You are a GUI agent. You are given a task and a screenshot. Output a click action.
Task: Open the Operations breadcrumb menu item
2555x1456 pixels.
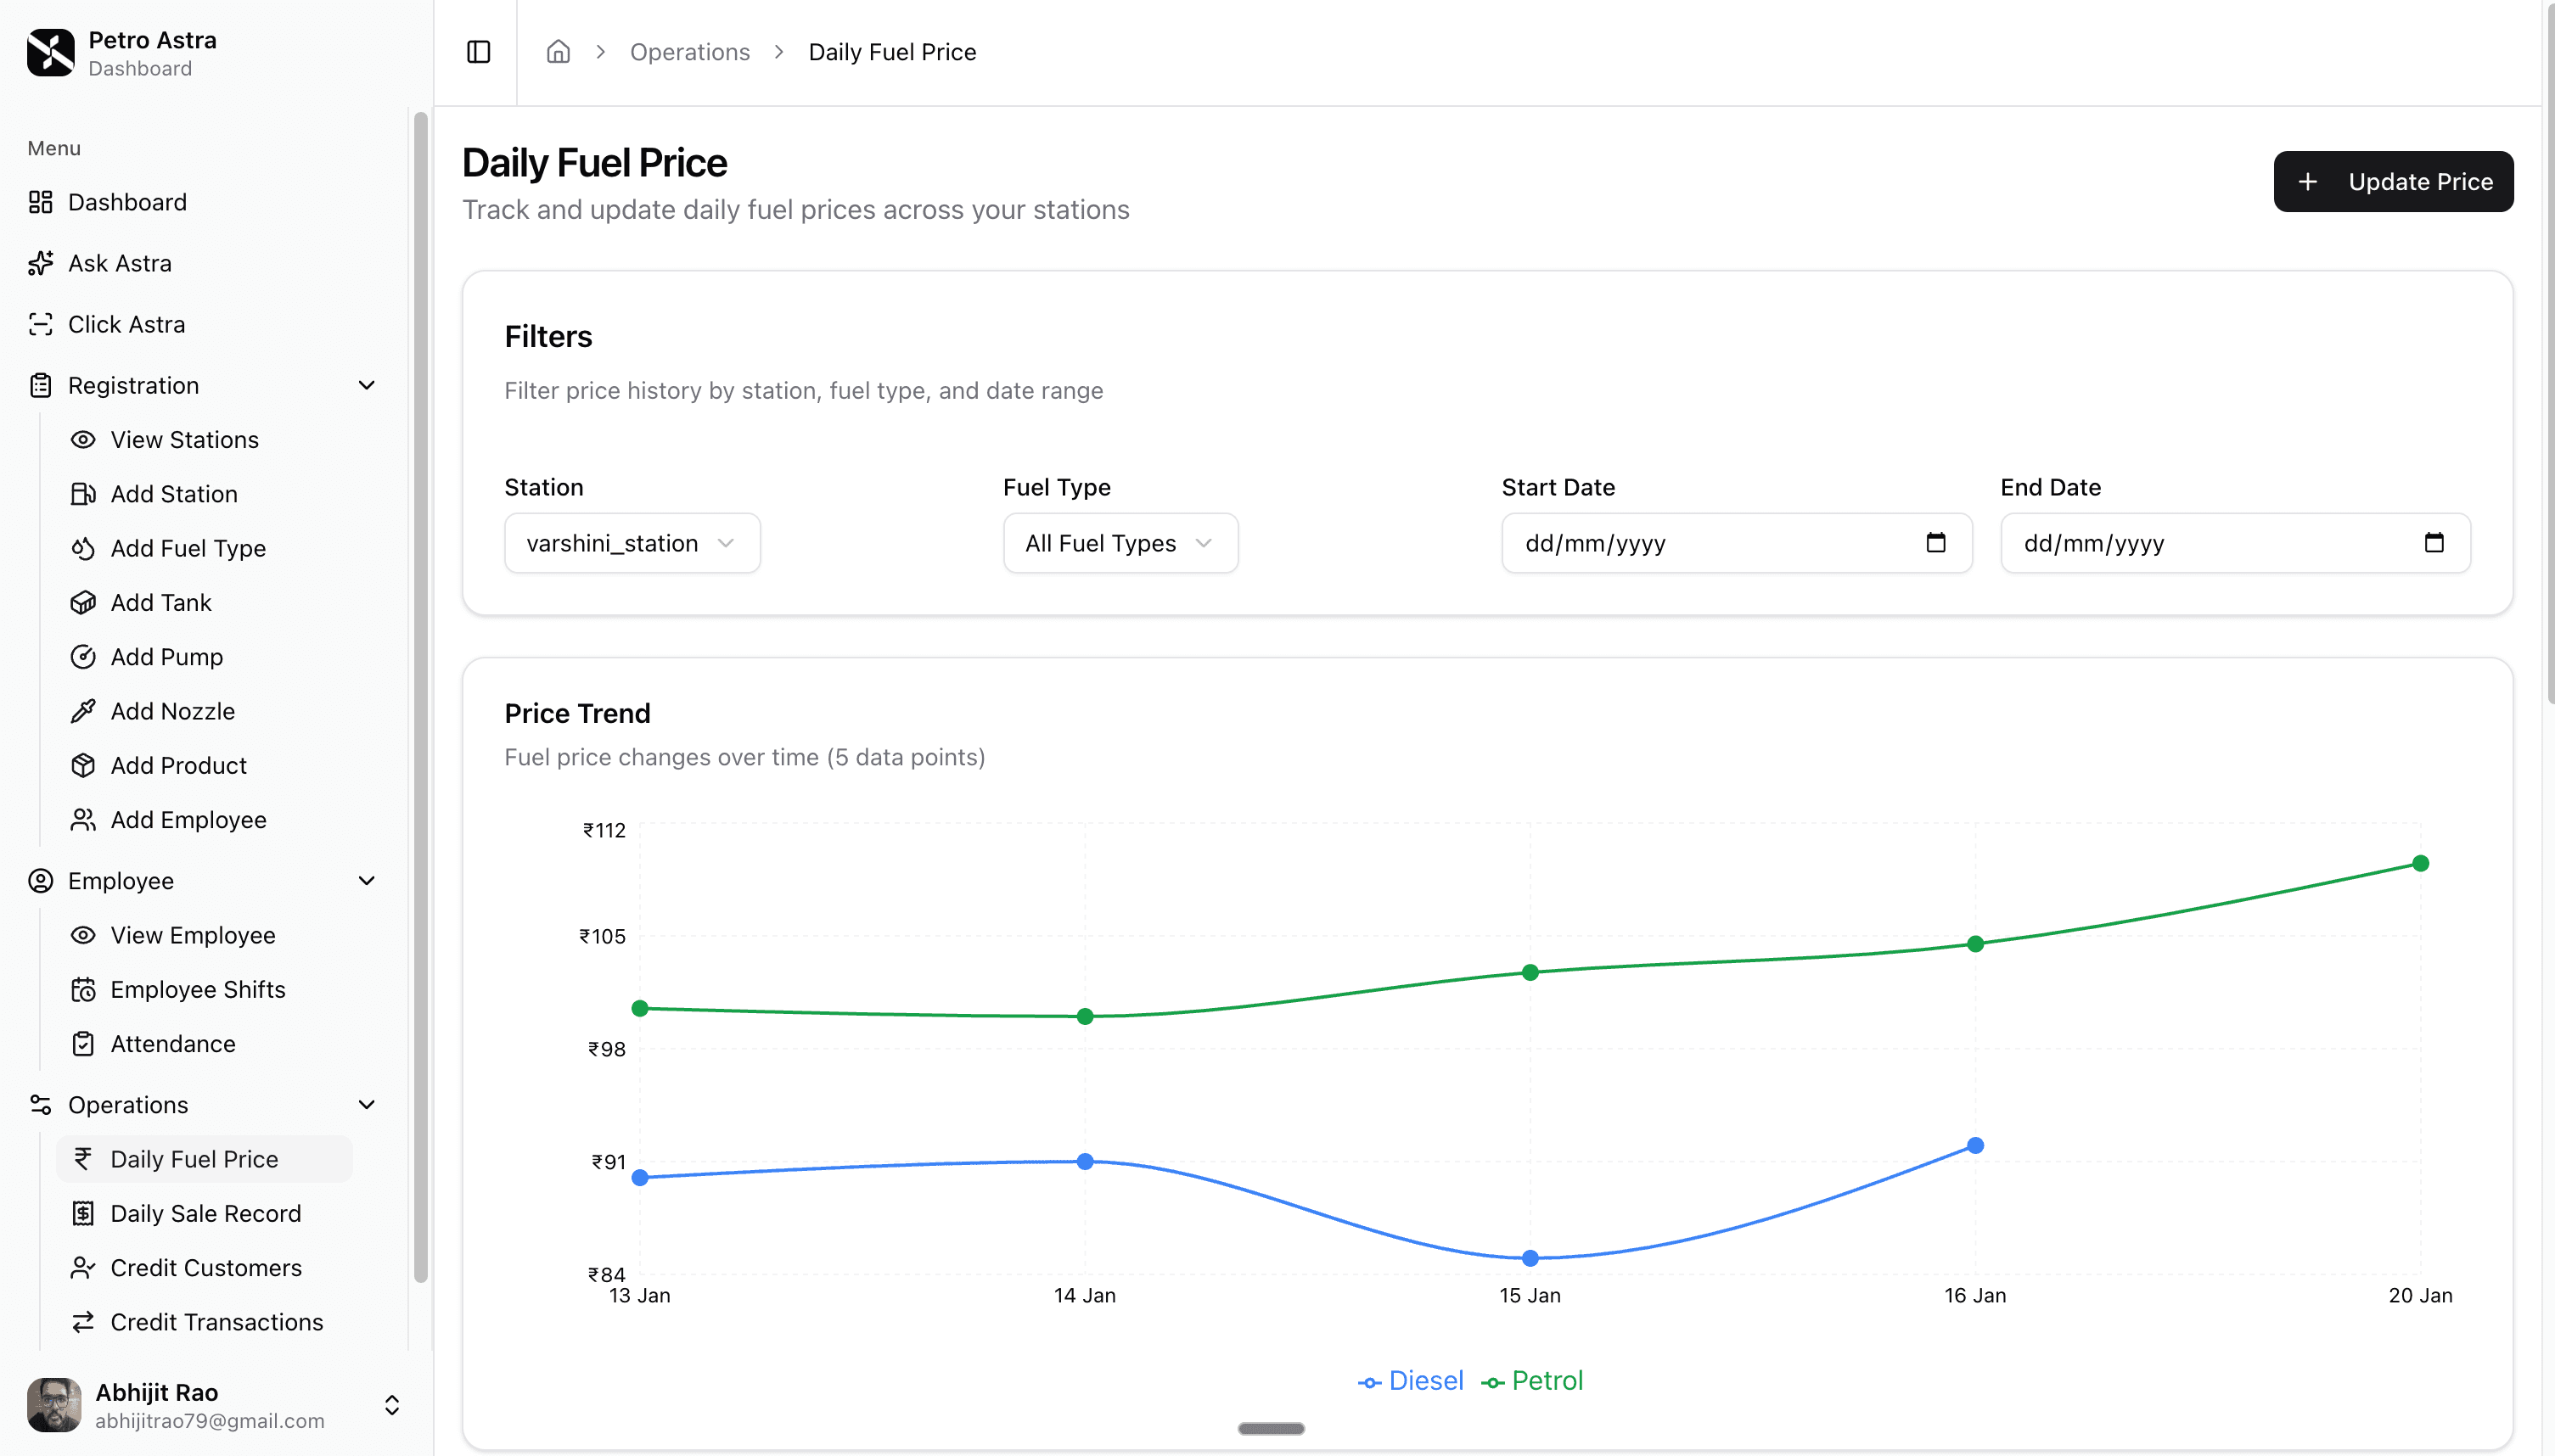(x=689, y=51)
